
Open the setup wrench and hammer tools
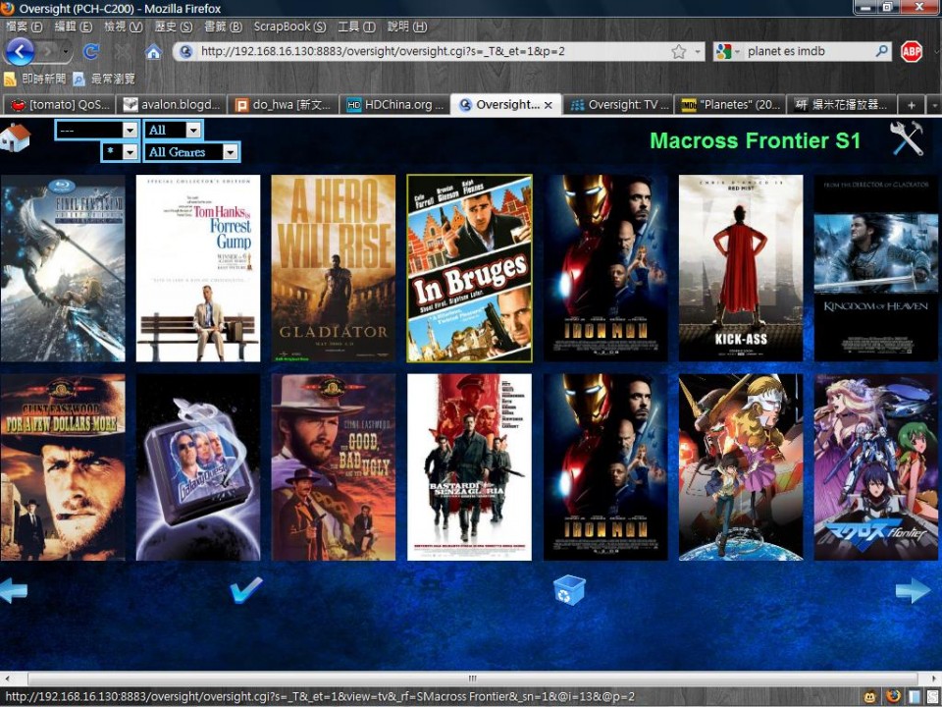click(907, 138)
